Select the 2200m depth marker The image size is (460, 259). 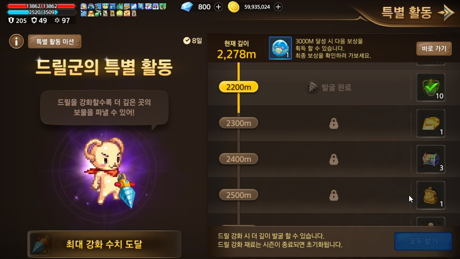tap(239, 87)
